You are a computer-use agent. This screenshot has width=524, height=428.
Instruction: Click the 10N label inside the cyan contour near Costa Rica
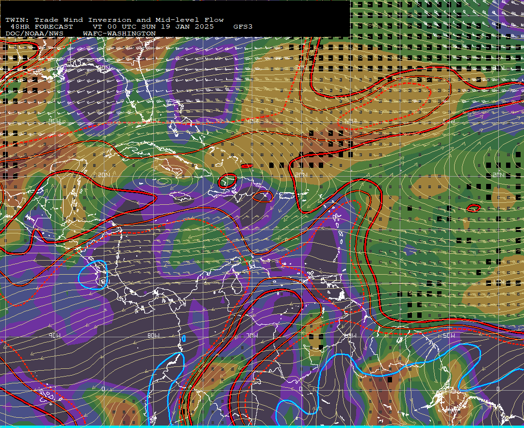(x=104, y=281)
